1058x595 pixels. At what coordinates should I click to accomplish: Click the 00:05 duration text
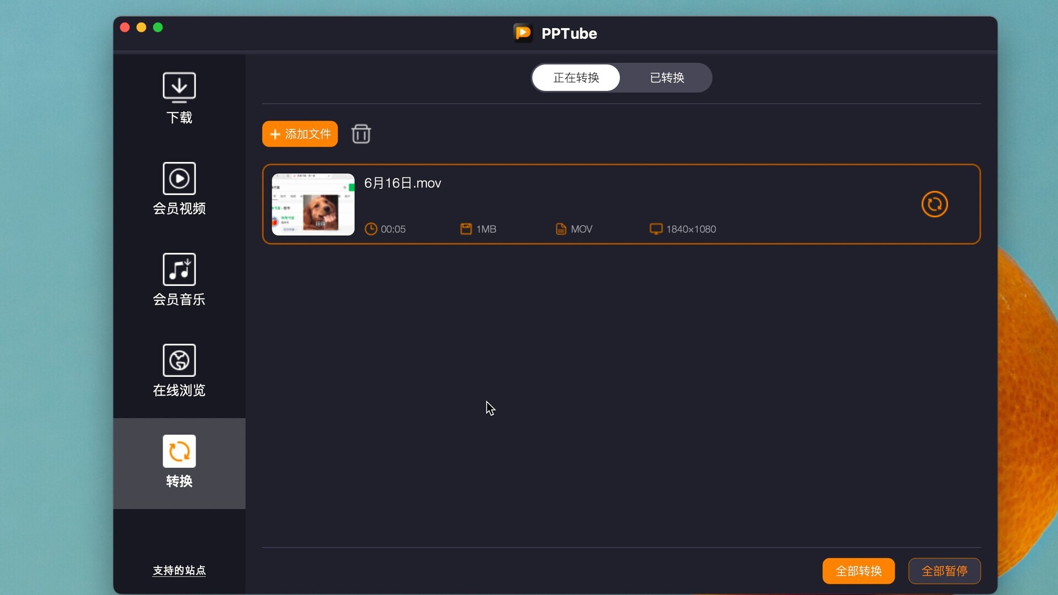[x=393, y=229]
